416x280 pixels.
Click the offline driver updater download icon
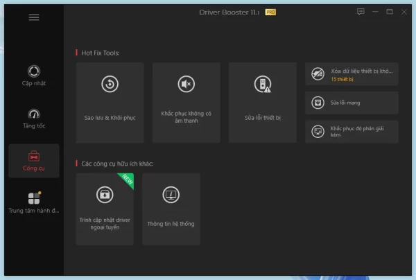point(105,195)
